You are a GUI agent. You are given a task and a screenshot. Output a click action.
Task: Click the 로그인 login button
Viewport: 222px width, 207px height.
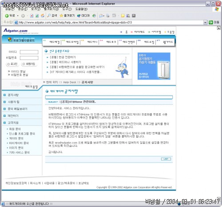[12, 64]
